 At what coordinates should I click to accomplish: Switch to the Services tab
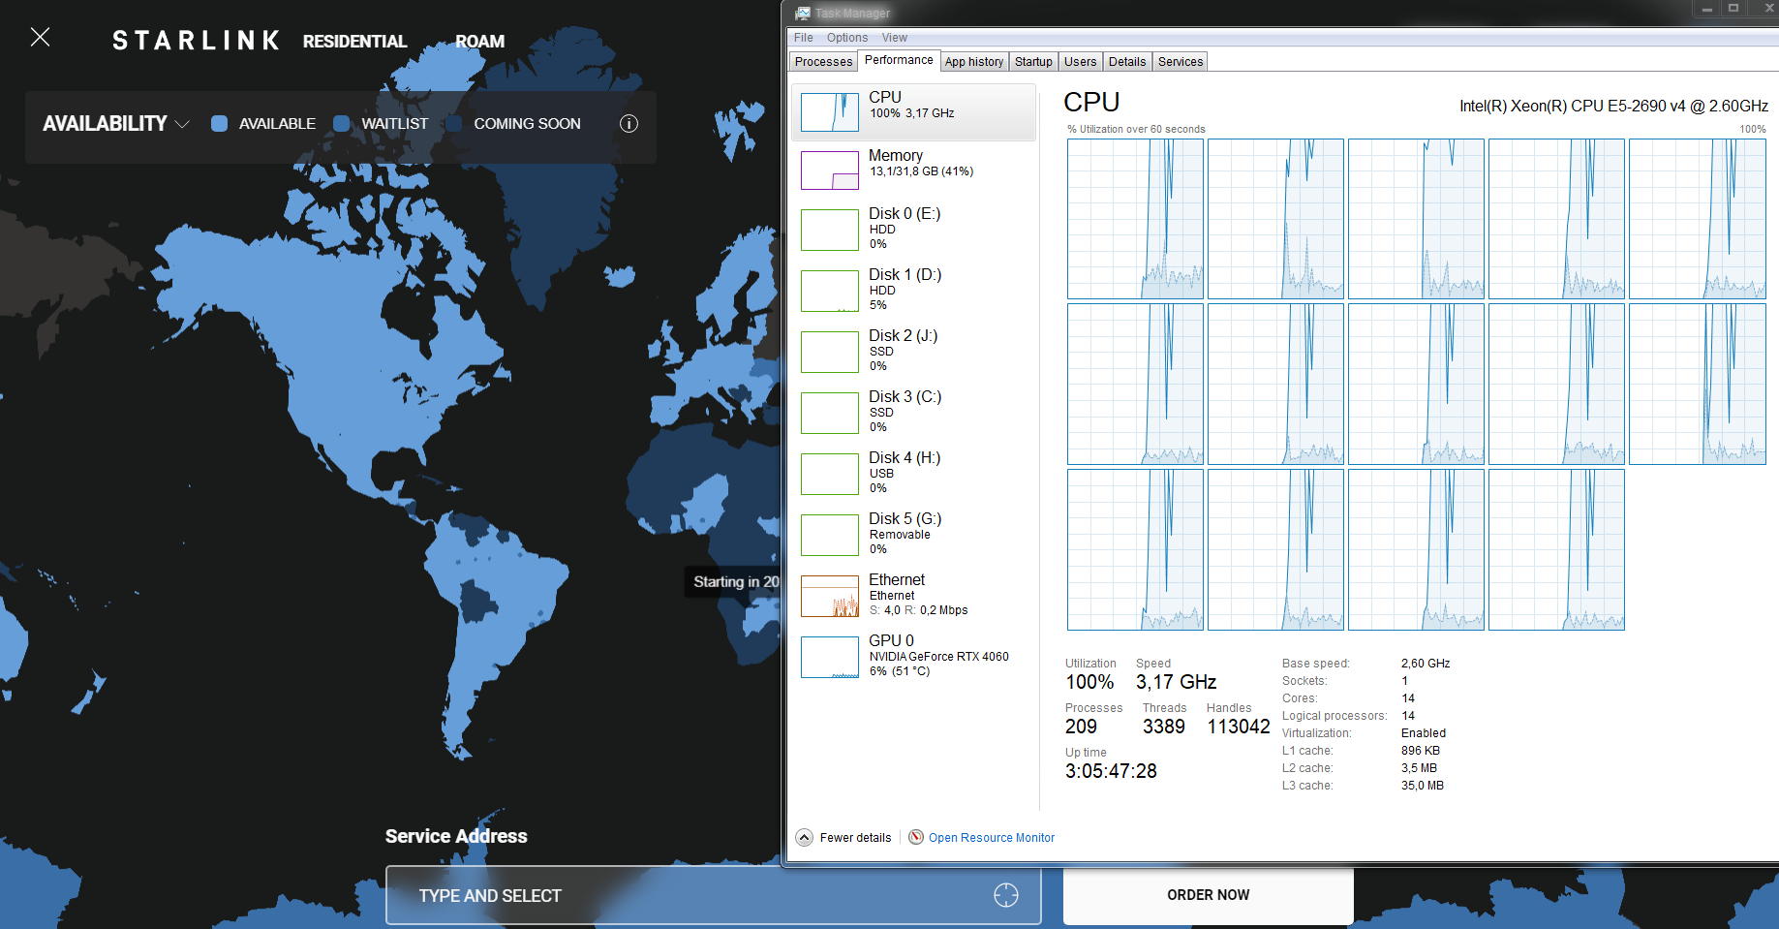[1181, 61]
